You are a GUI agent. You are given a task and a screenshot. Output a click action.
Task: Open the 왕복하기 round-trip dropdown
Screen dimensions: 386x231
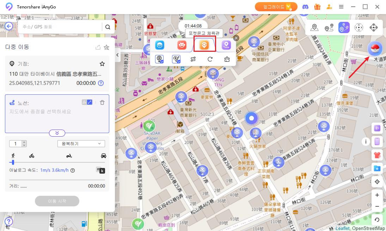click(x=81, y=144)
